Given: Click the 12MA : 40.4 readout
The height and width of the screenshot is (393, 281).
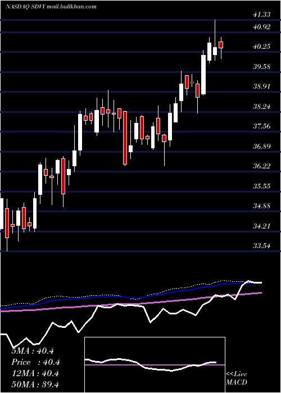Looking at the screenshot, I should click(x=35, y=373).
